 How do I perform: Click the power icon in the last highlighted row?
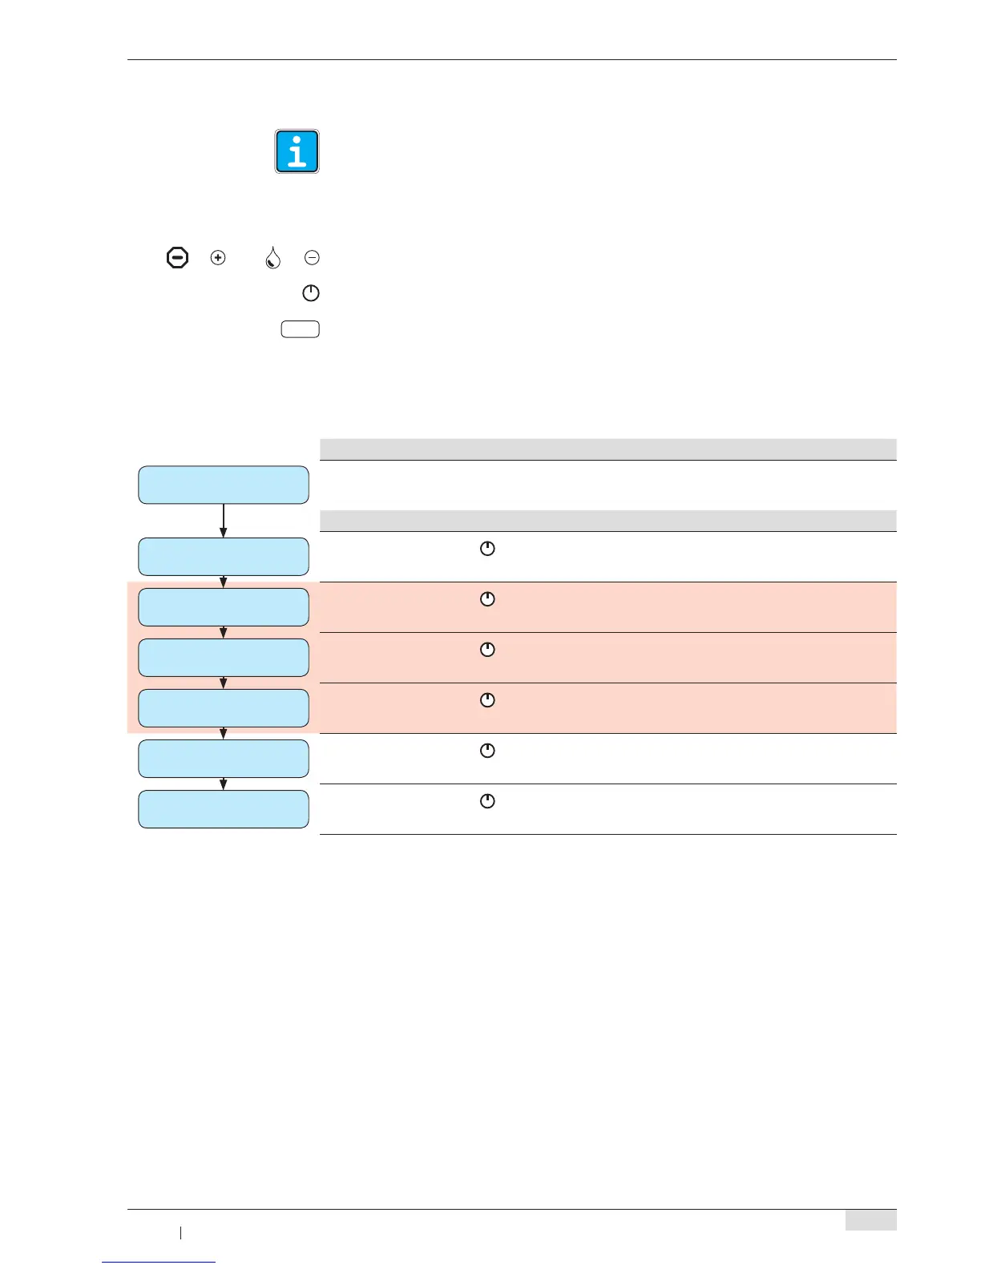(487, 700)
